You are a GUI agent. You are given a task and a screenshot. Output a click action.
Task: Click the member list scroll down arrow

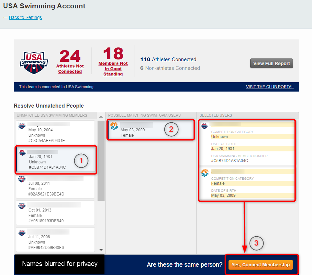tap(101, 250)
